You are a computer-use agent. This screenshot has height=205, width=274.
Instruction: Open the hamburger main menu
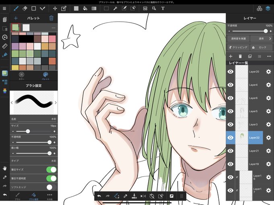(4, 8)
